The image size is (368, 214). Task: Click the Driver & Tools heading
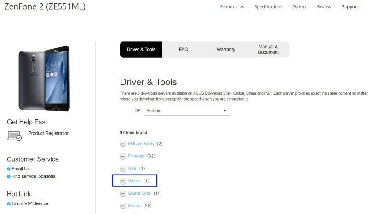click(148, 82)
